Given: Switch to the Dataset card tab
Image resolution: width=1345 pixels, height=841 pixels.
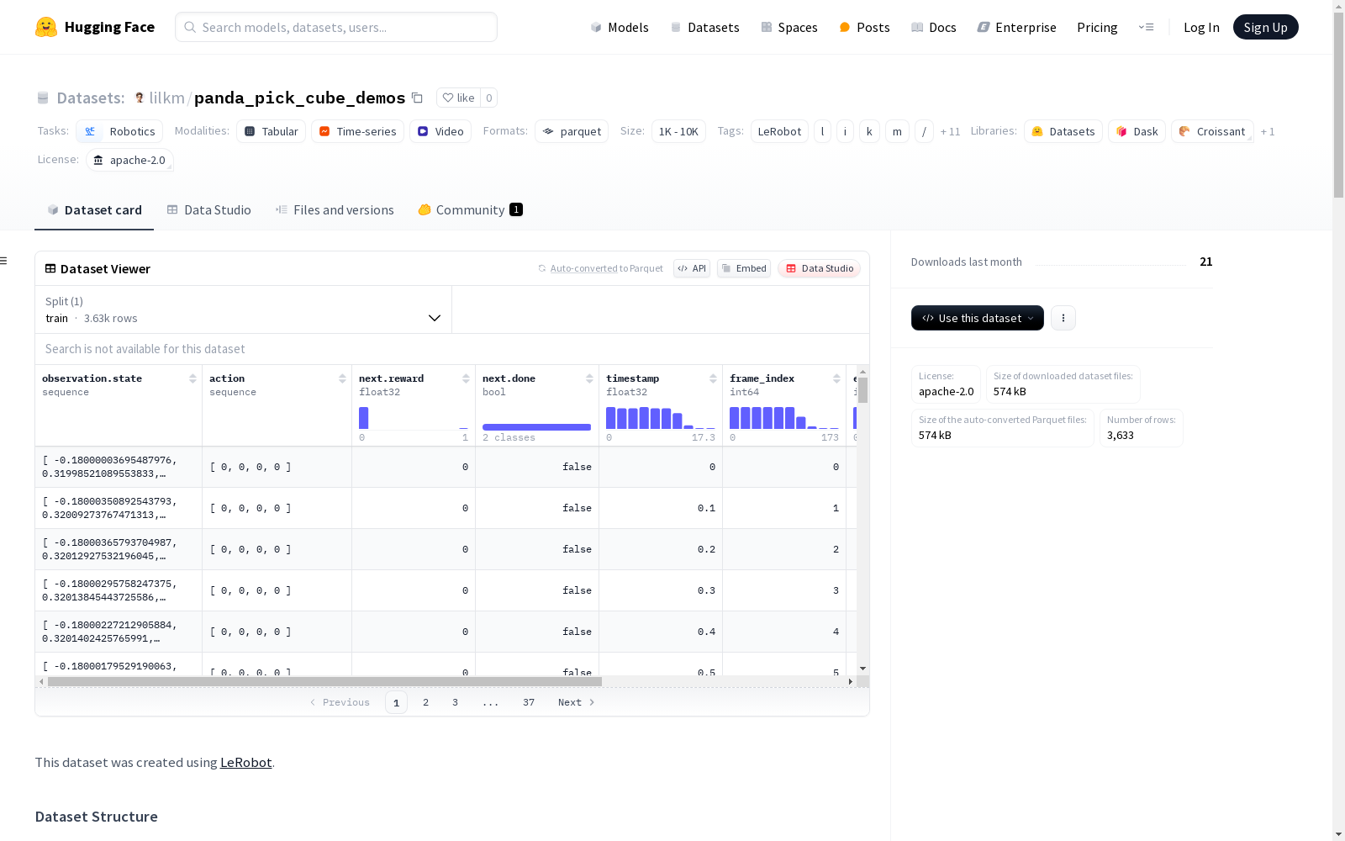Looking at the screenshot, I should 94,210.
